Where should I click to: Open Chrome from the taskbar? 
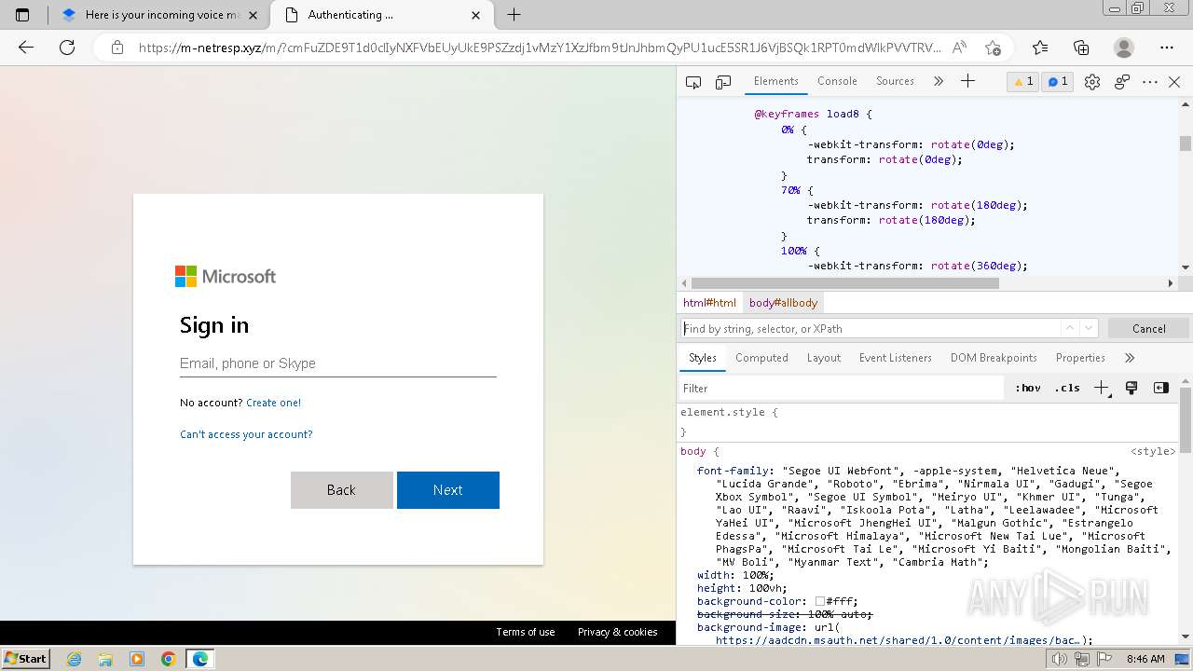(x=168, y=659)
